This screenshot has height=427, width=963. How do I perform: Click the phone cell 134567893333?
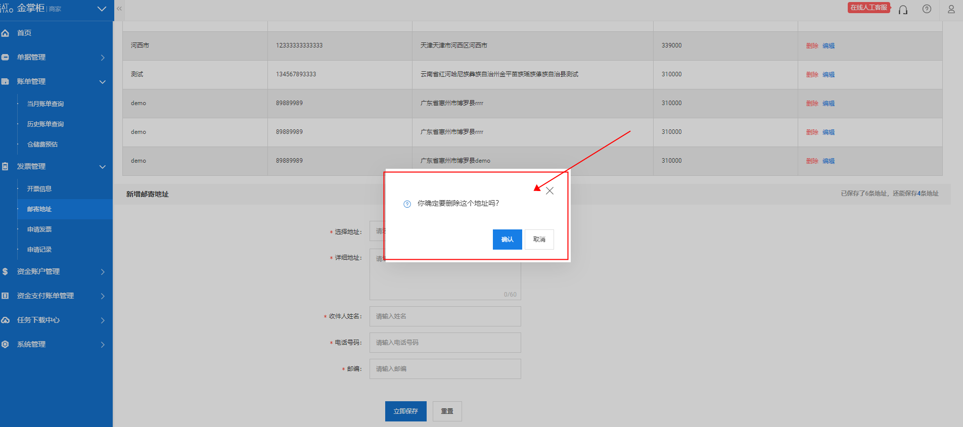[296, 74]
